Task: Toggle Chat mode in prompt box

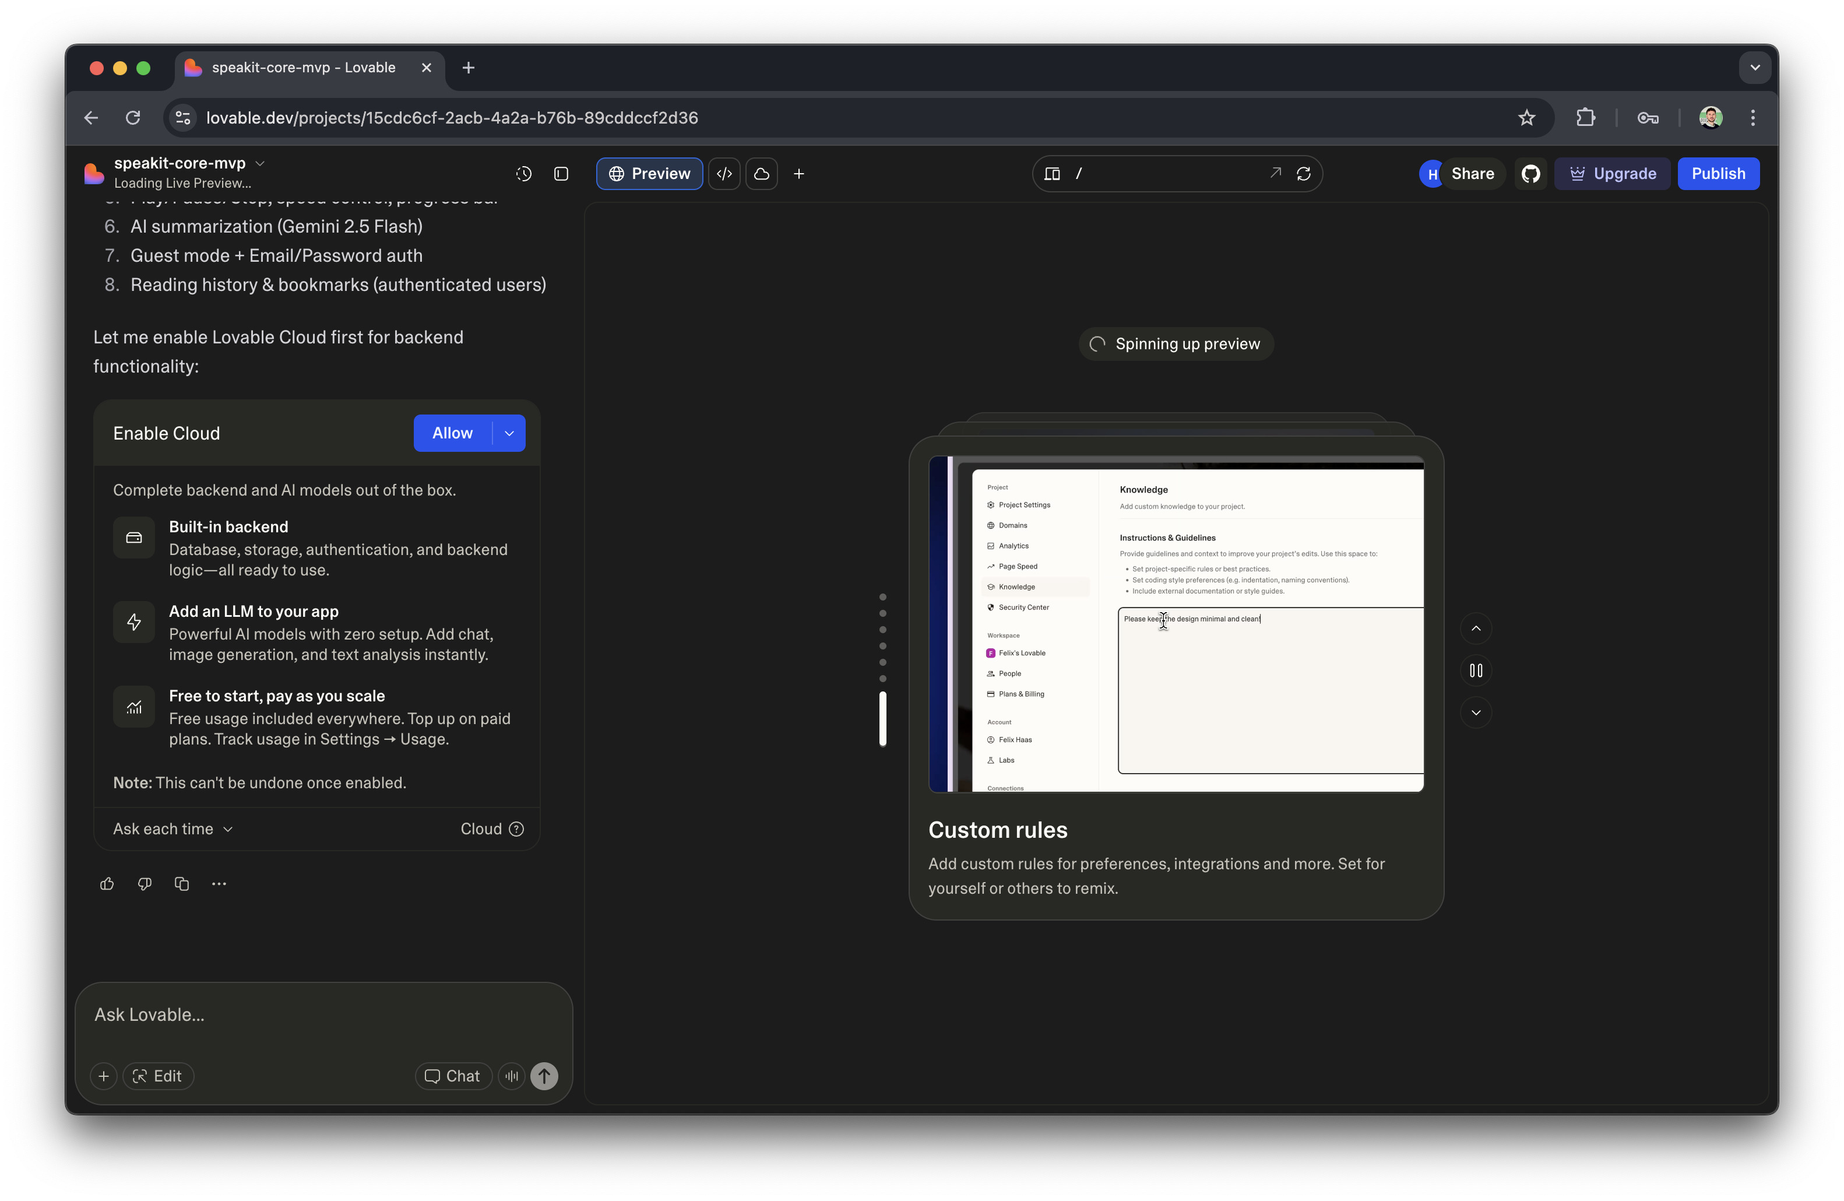Action: click(x=453, y=1076)
